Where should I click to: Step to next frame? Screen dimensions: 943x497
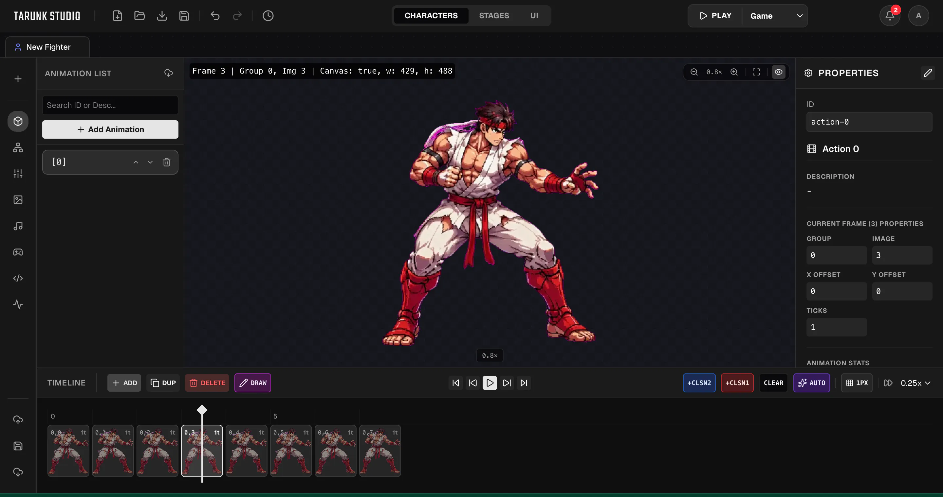click(507, 383)
